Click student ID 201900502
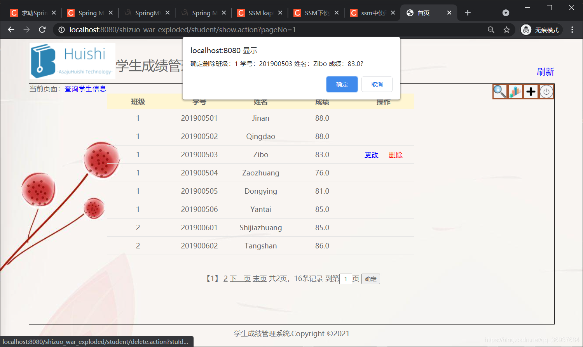The image size is (583, 347). click(x=199, y=137)
